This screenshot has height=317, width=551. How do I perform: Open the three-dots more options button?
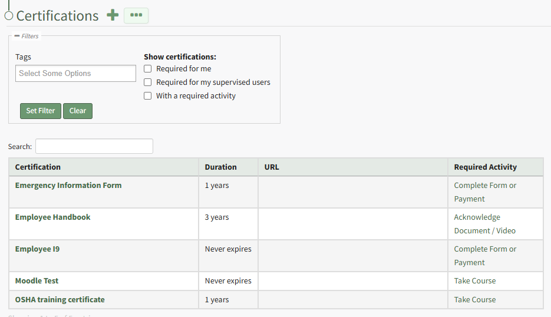[136, 15]
